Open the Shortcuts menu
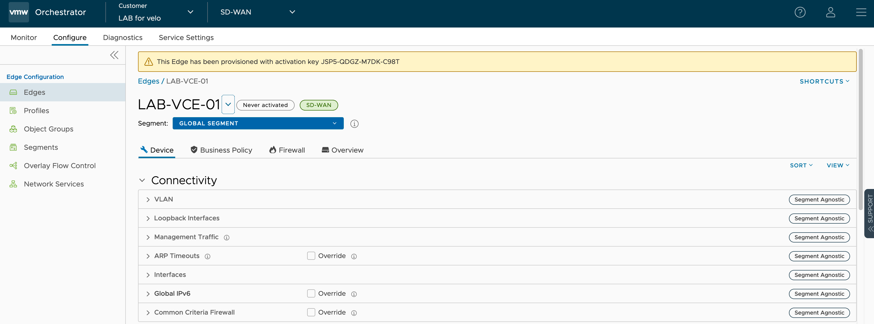Screen dimensions: 874x324 (824, 82)
